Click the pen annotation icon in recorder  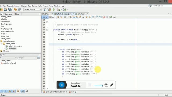pyautogui.click(x=112, y=85)
